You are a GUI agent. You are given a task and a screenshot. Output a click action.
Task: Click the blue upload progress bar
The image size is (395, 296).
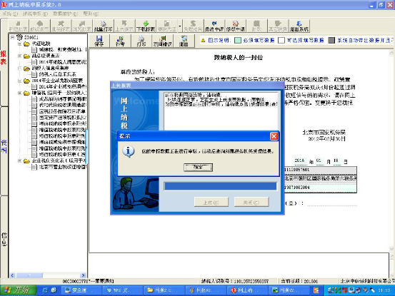[221, 186]
